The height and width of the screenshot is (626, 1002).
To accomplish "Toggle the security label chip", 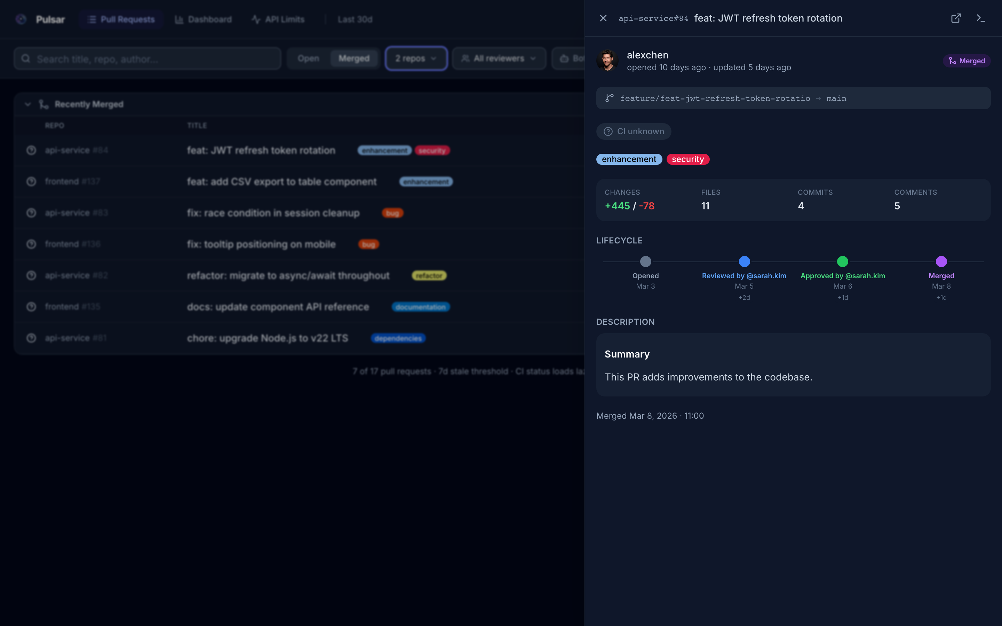I will pos(687,159).
